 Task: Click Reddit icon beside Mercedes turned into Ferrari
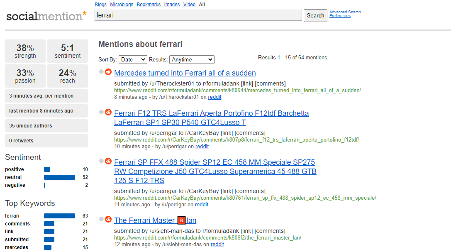pos(108,72)
